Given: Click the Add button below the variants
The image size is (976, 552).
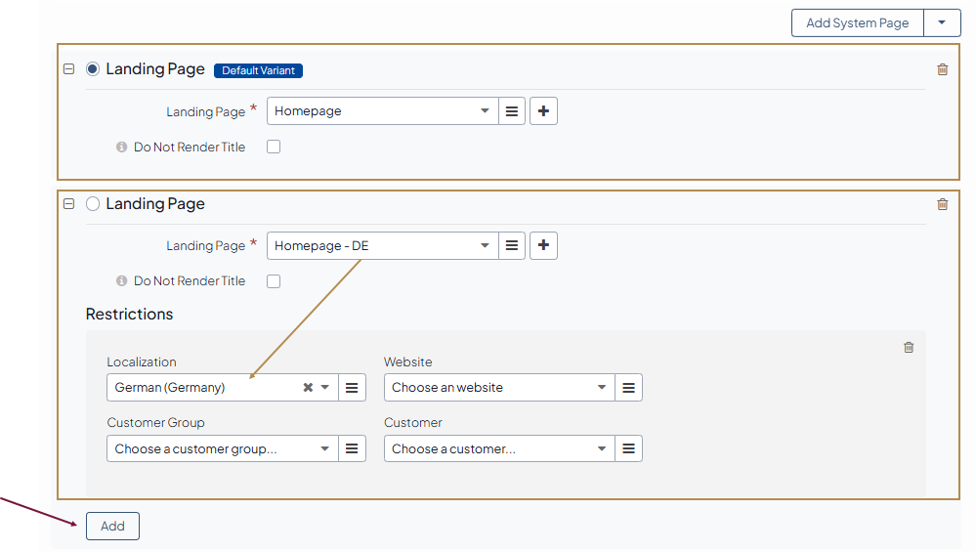Looking at the screenshot, I should 112,526.
